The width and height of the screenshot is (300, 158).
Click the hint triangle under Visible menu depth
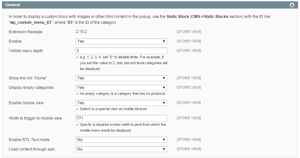(77, 57)
